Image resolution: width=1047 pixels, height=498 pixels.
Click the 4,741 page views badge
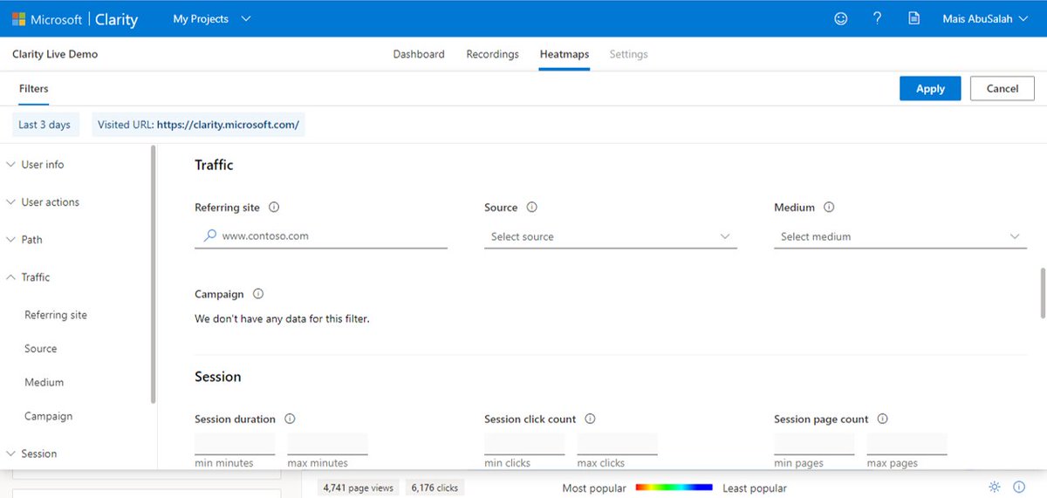point(359,488)
